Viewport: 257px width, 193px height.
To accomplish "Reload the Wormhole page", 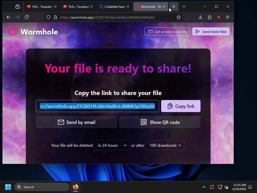I will 27,17.
